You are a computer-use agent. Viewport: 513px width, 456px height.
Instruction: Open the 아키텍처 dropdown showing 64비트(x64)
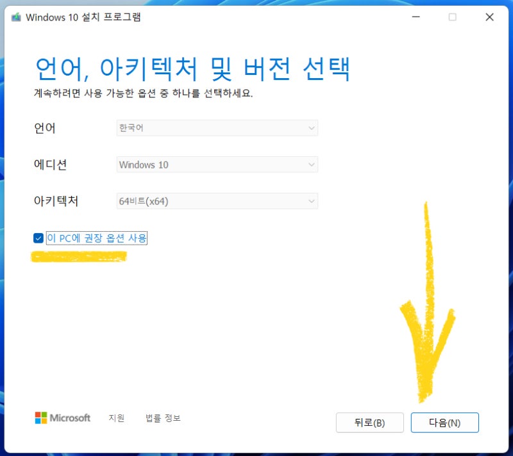pos(217,201)
